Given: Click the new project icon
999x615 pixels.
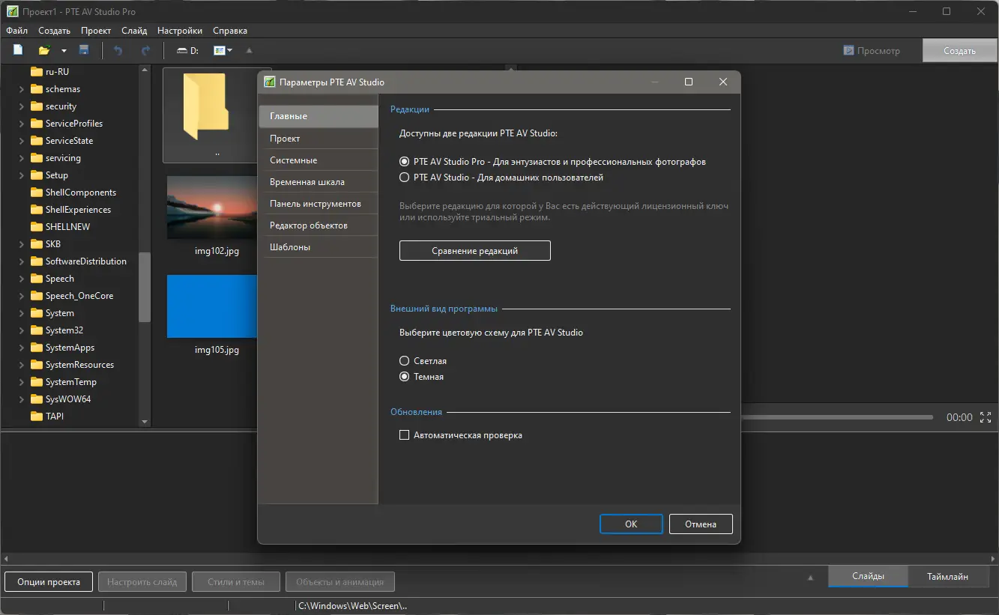Looking at the screenshot, I should 18,50.
